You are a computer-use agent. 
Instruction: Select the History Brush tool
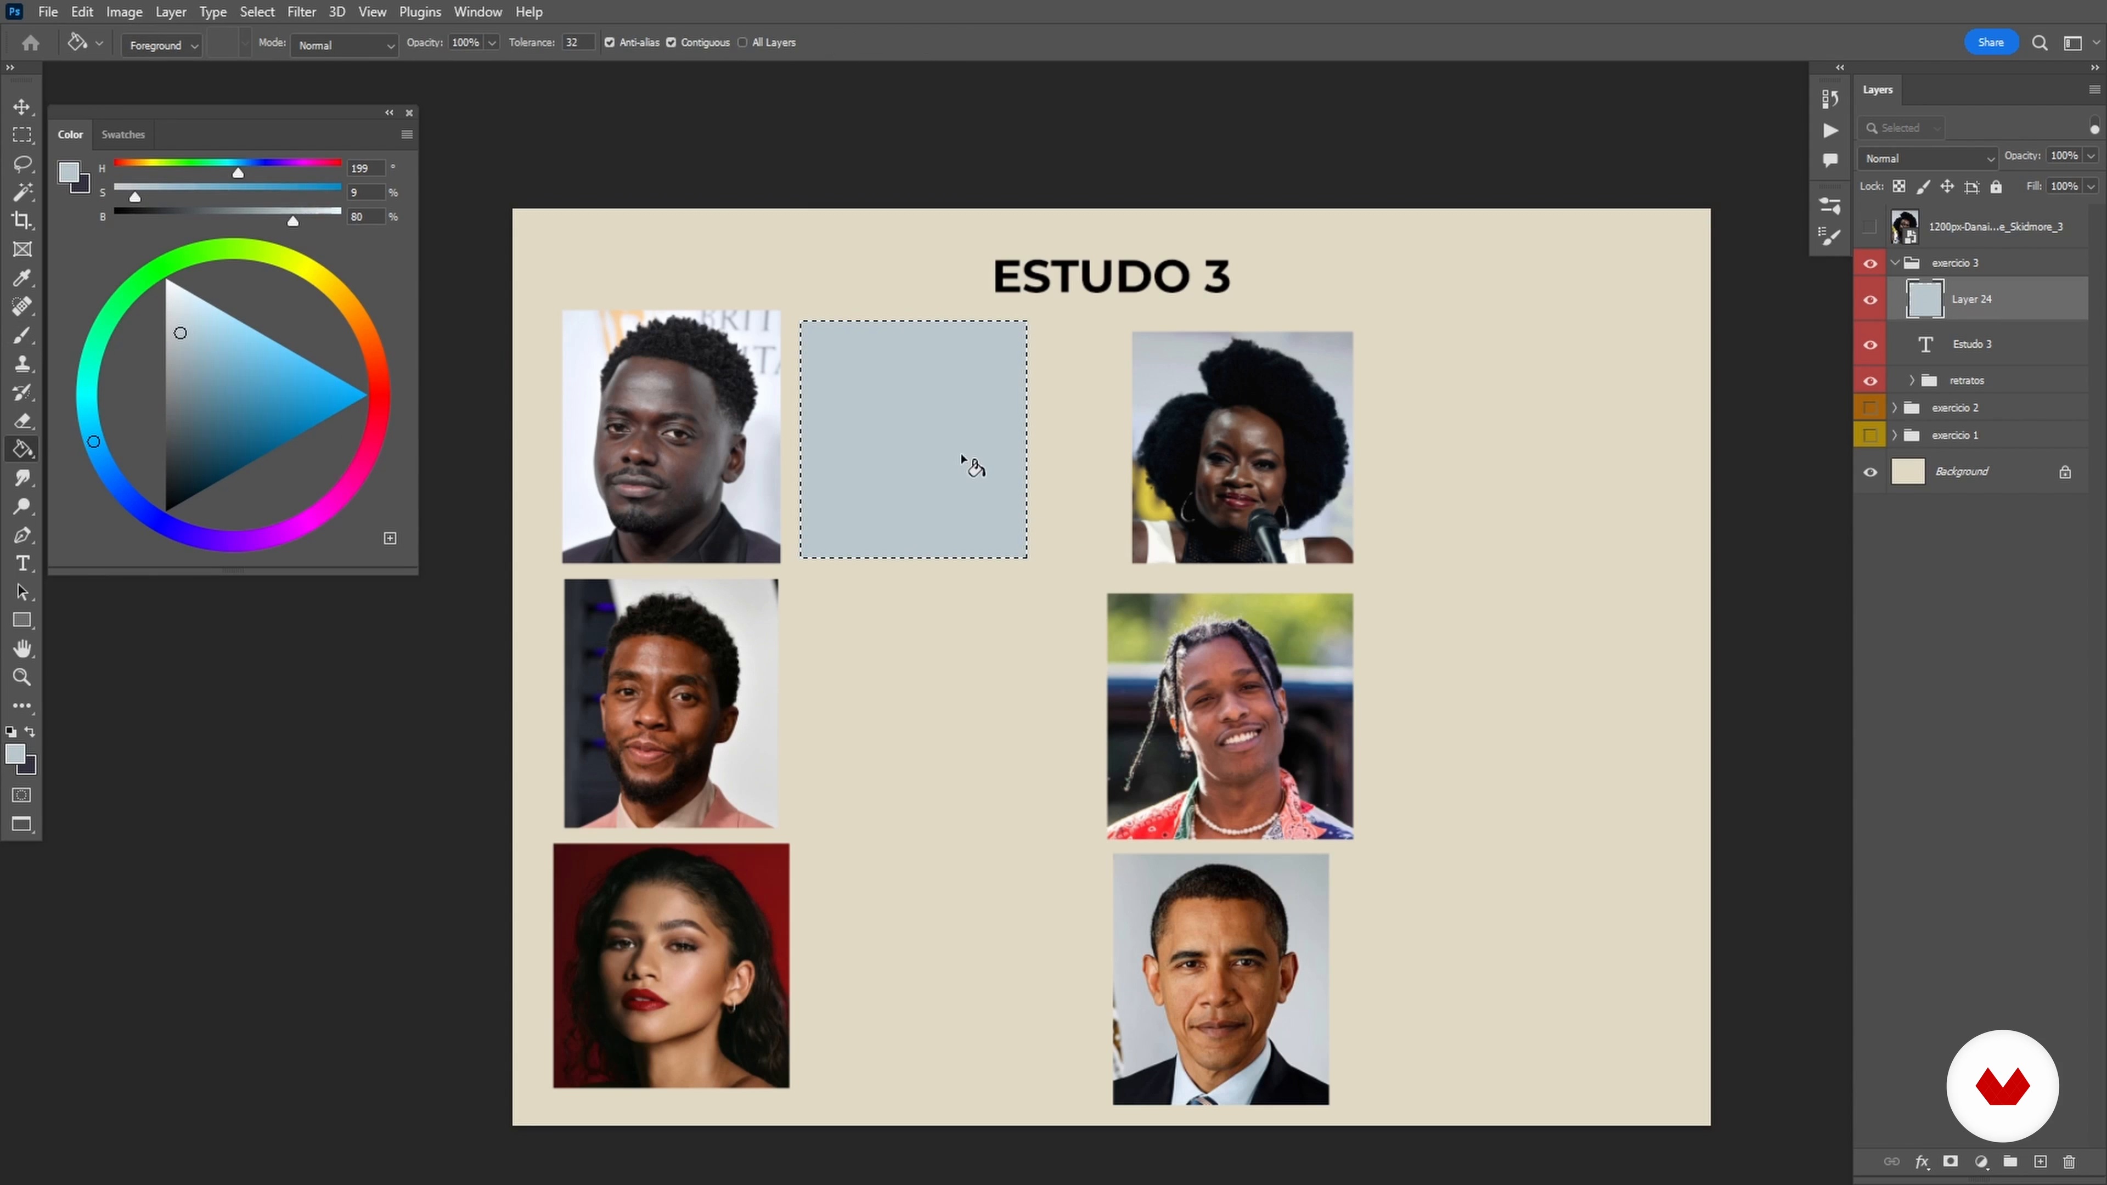22,393
